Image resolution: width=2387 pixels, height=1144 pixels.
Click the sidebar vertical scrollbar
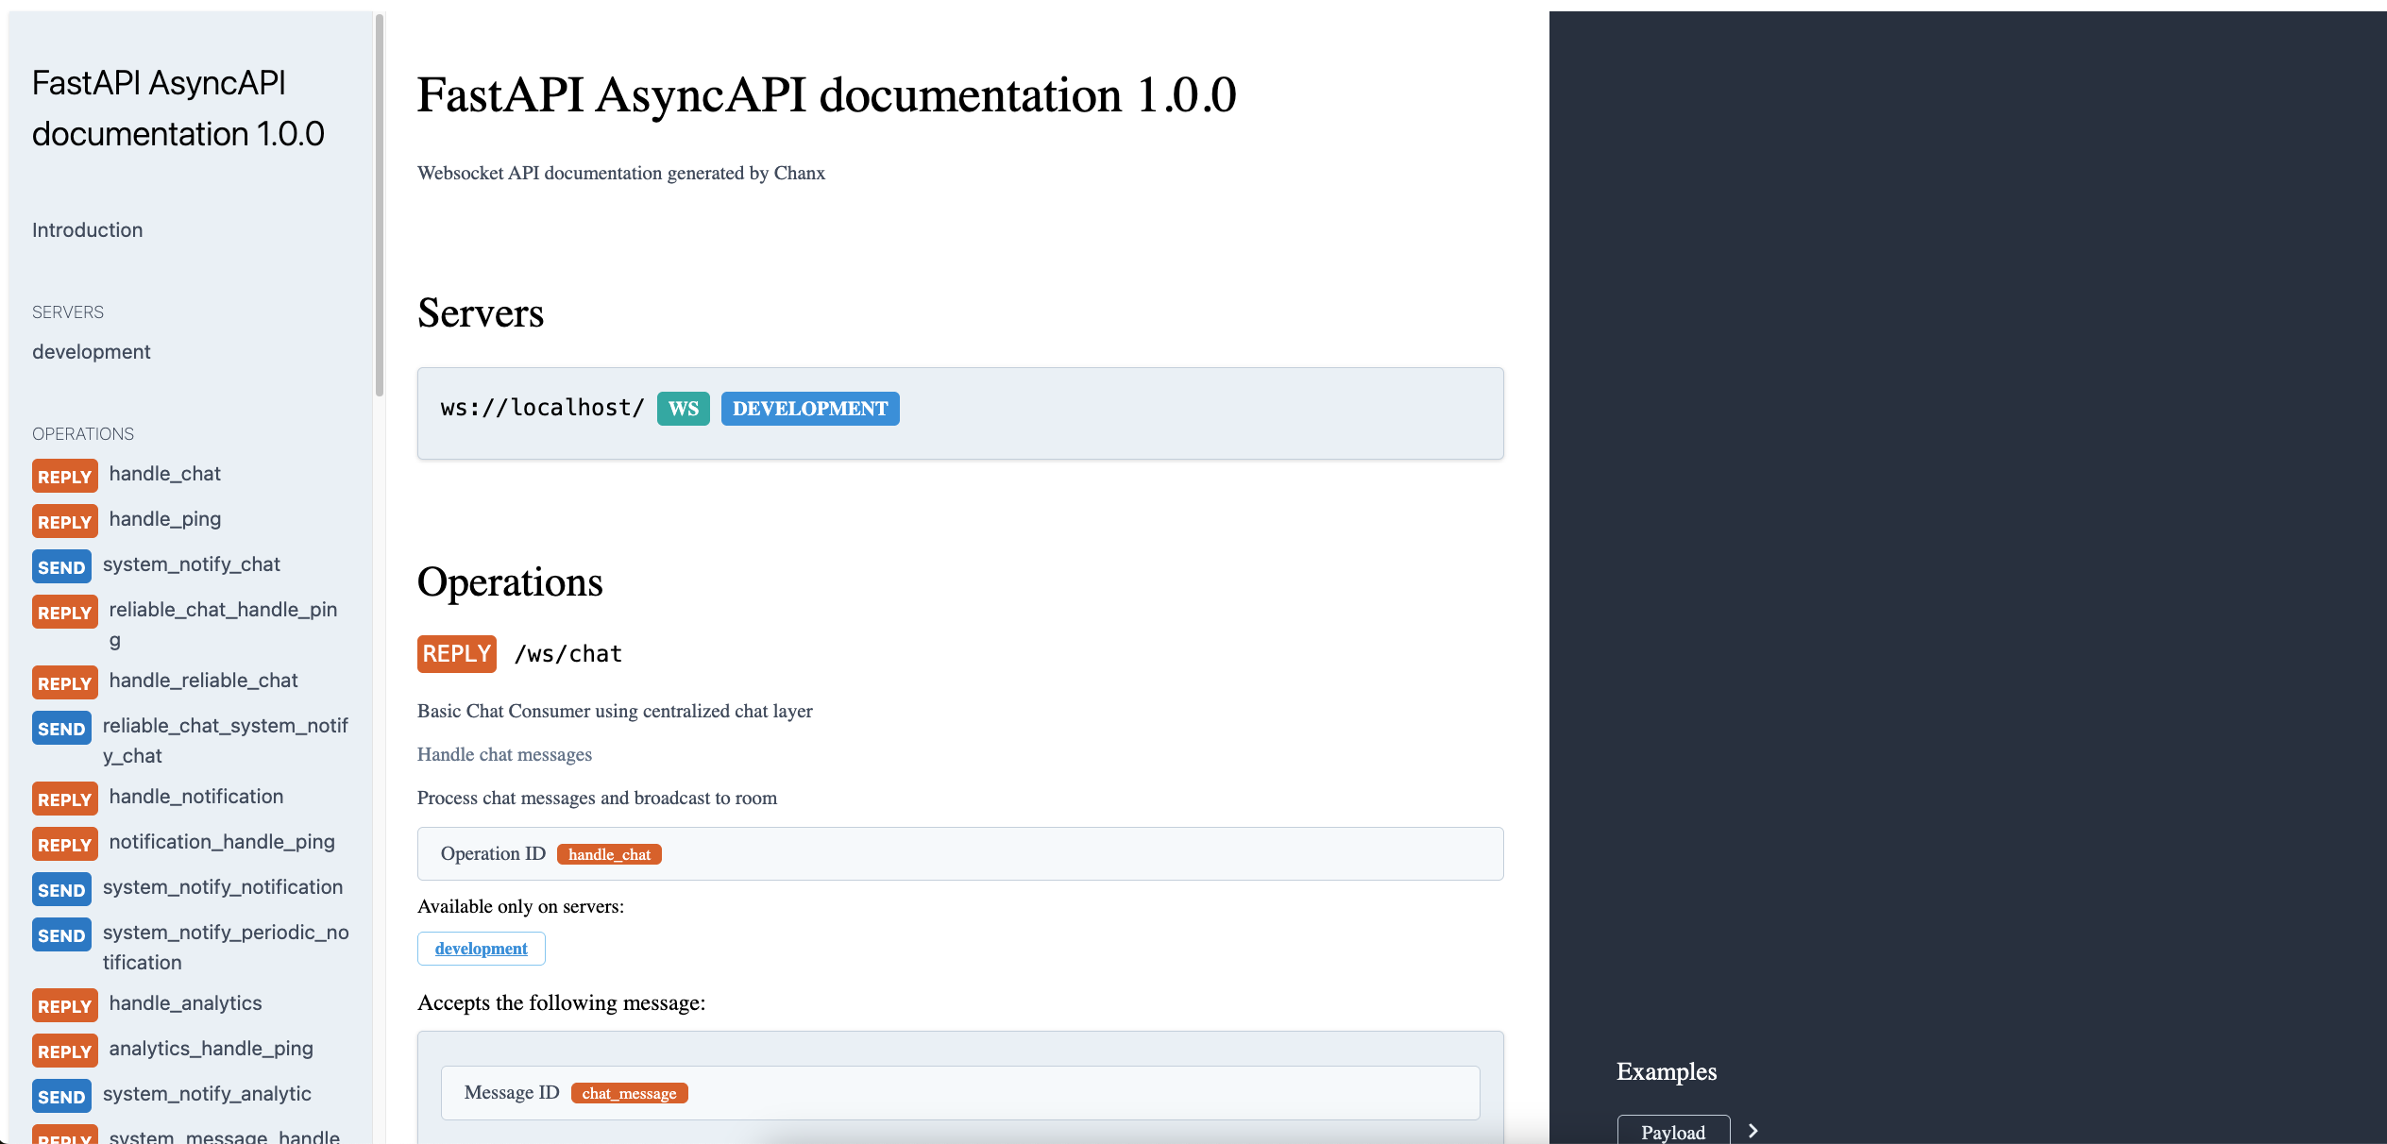coord(380,206)
